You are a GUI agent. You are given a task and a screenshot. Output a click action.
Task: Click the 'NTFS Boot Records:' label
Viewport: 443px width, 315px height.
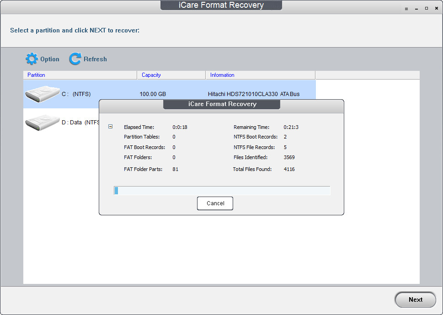(256, 137)
